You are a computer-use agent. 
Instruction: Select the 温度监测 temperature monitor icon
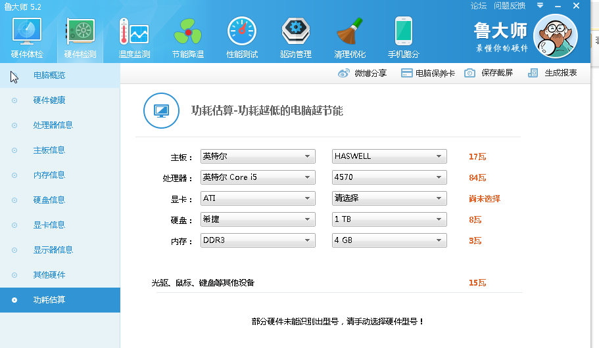(134, 33)
